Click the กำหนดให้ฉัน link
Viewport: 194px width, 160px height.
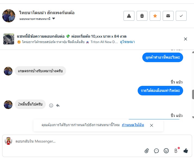pos(133,125)
